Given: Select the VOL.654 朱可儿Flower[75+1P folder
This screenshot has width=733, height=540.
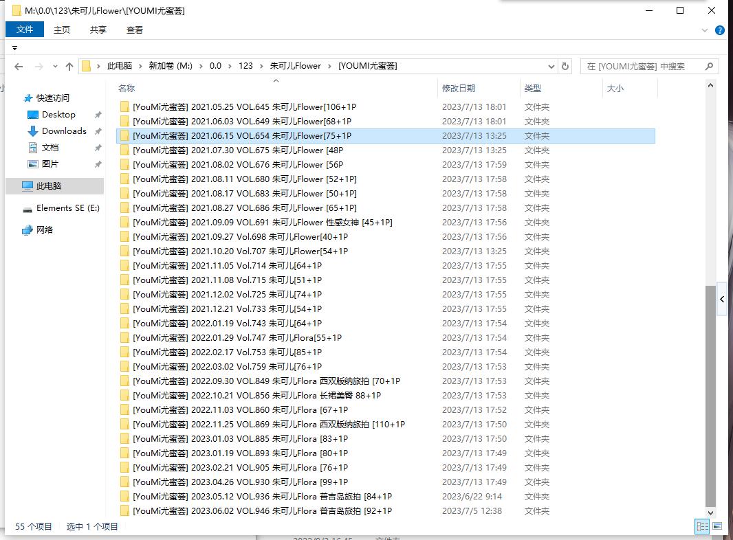Looking at the screenshot, I should 385,136.
